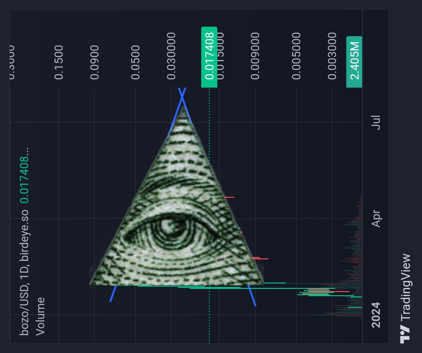Click the 0.0500 price axis label
Screen dimensions: 422x353
[x=136, y=63]
